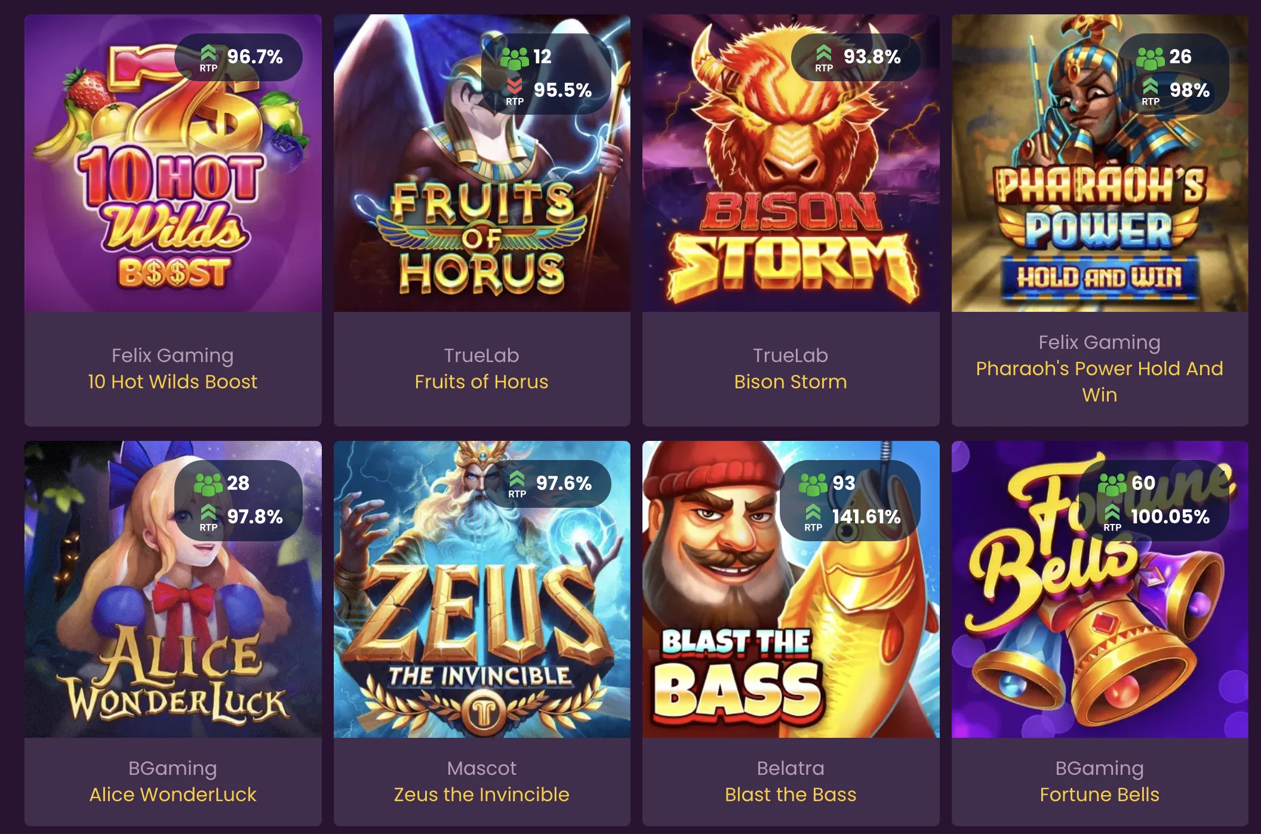1261x834 pixels.
Task: Click the 141.61% RTP badge on Blast the Bass
Action: pos(851,501)
